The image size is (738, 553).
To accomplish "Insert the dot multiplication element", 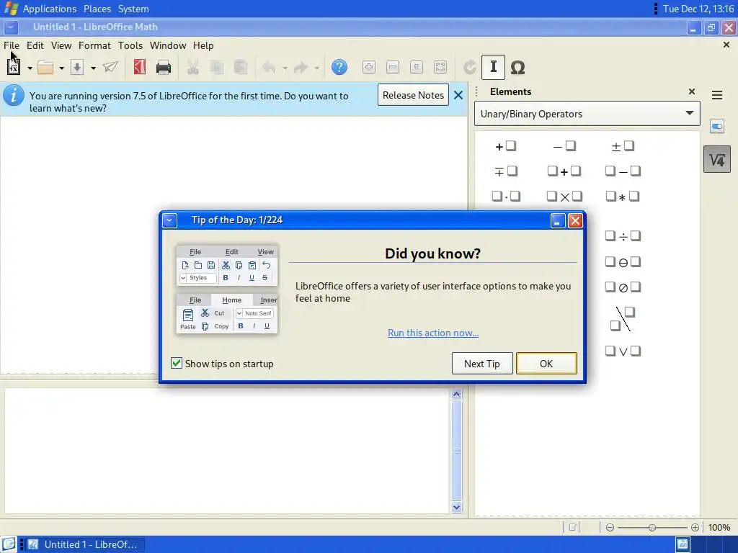I will pyautogui.click(x=506, y=196).
